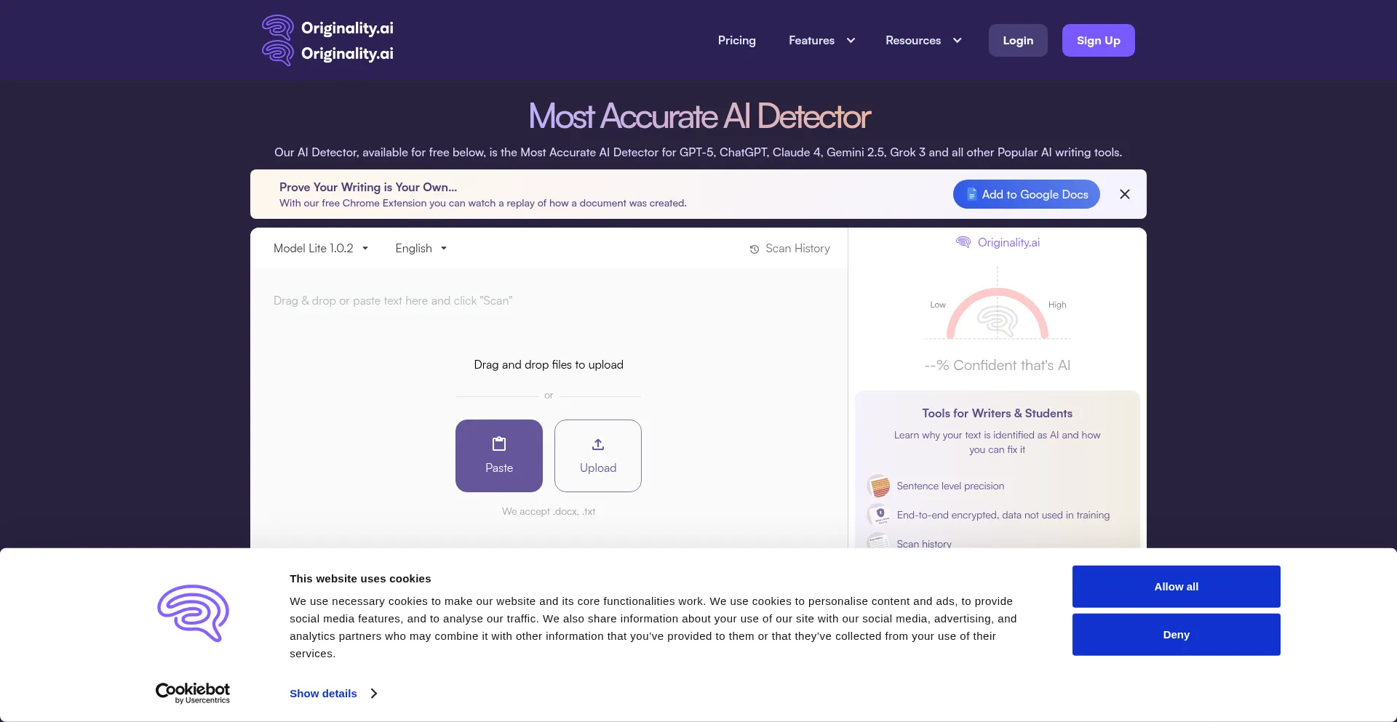The height and width of the screenshot is (722, 1397).
Task: Click the Originality.ai header logo
Action: click(327, 41)
